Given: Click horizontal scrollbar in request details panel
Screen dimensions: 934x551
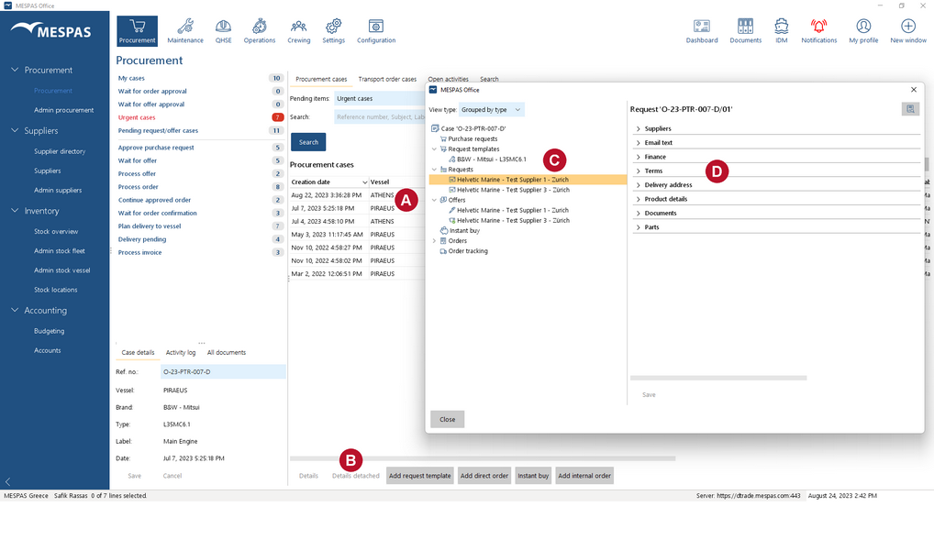Looking at the screenshot, I should tap(718, 378).
